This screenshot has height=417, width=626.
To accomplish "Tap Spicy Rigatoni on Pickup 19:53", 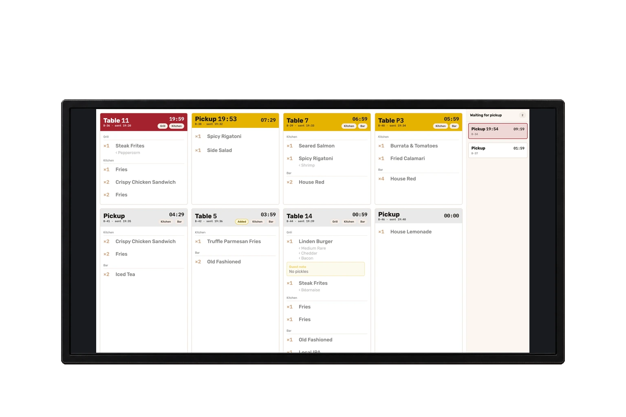I will [224, 136].
